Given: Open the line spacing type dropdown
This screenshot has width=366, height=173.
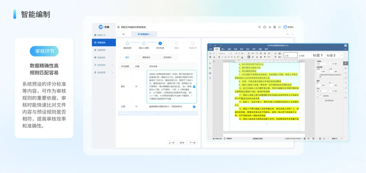Looking at the screenshot, I should coord(322,64).
